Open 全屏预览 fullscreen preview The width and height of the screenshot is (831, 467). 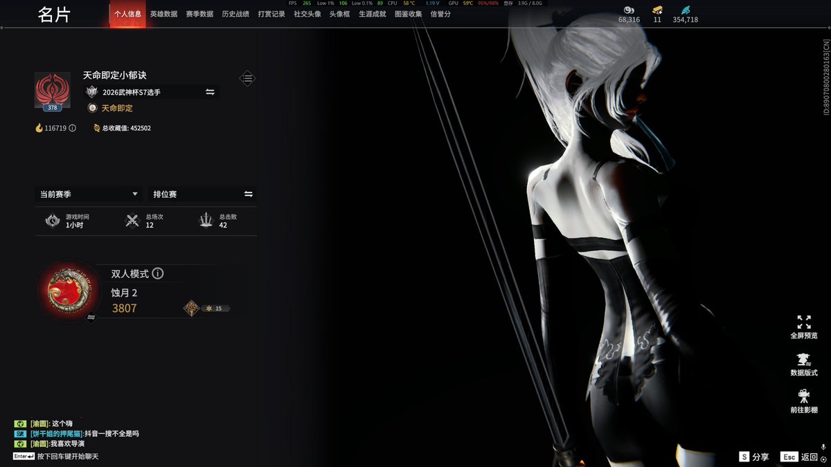804,327
